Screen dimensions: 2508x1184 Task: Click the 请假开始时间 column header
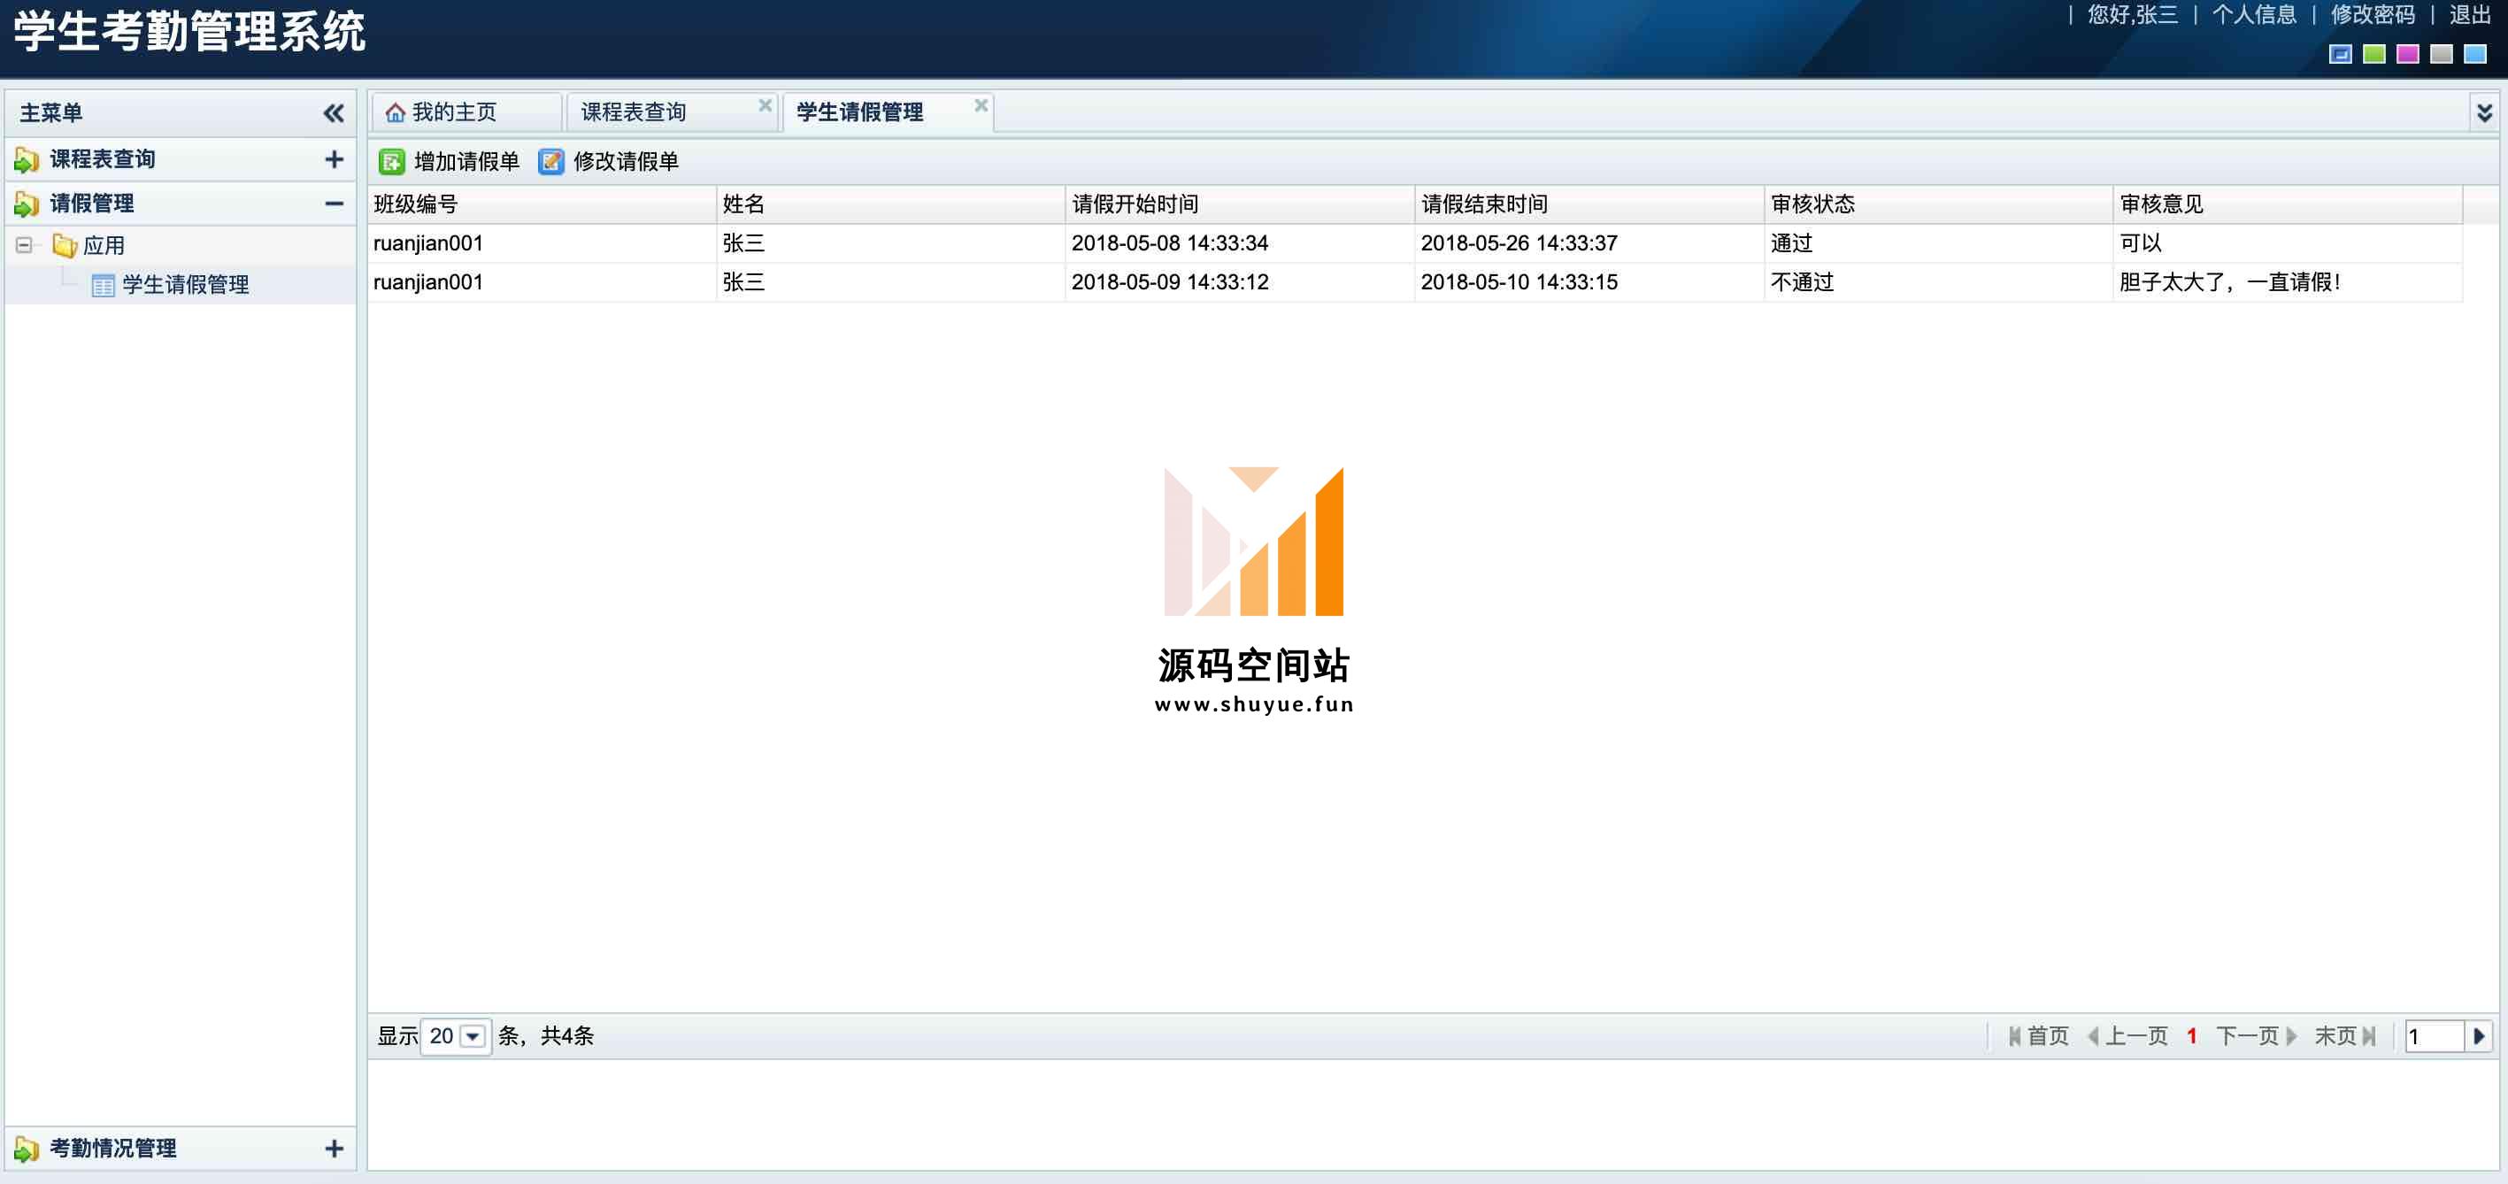pyautogui.click(x=1241, y=204)
